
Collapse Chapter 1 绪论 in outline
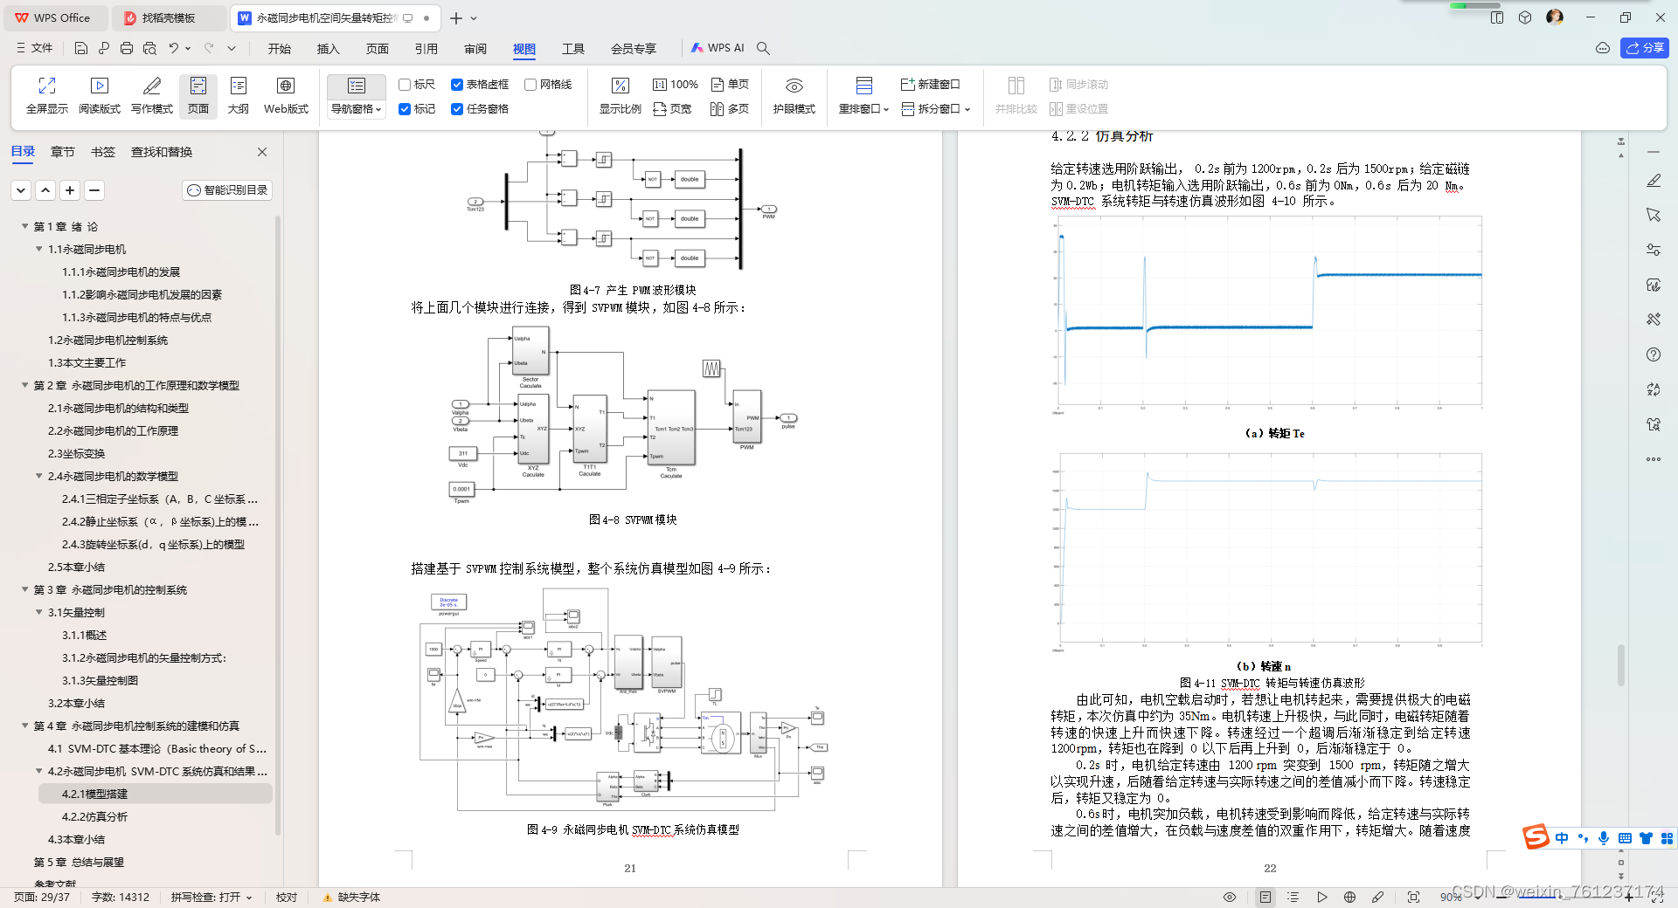tap(25, 226)
